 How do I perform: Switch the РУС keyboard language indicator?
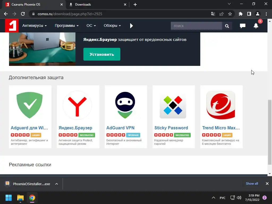(x=223, y=198)
